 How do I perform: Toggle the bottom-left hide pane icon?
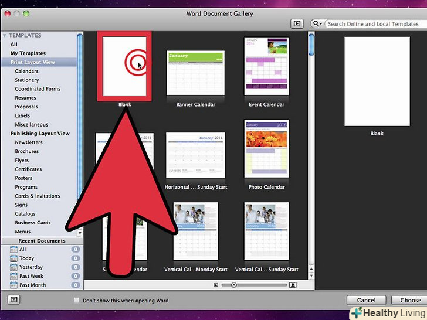coord(14,300)
